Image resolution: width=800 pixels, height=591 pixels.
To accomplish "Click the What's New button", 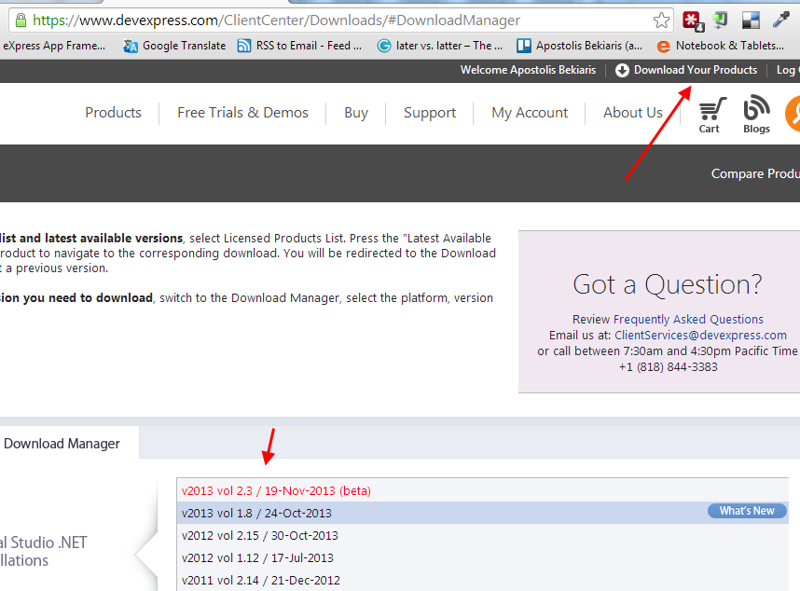I will [747, 511].
